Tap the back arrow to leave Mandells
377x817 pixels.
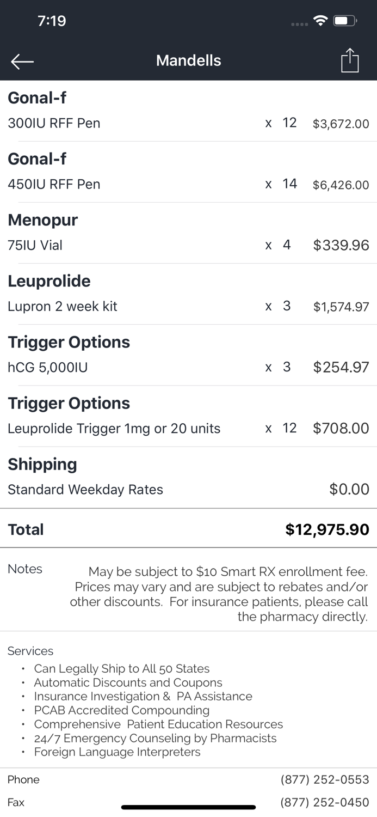pos(22,61)
